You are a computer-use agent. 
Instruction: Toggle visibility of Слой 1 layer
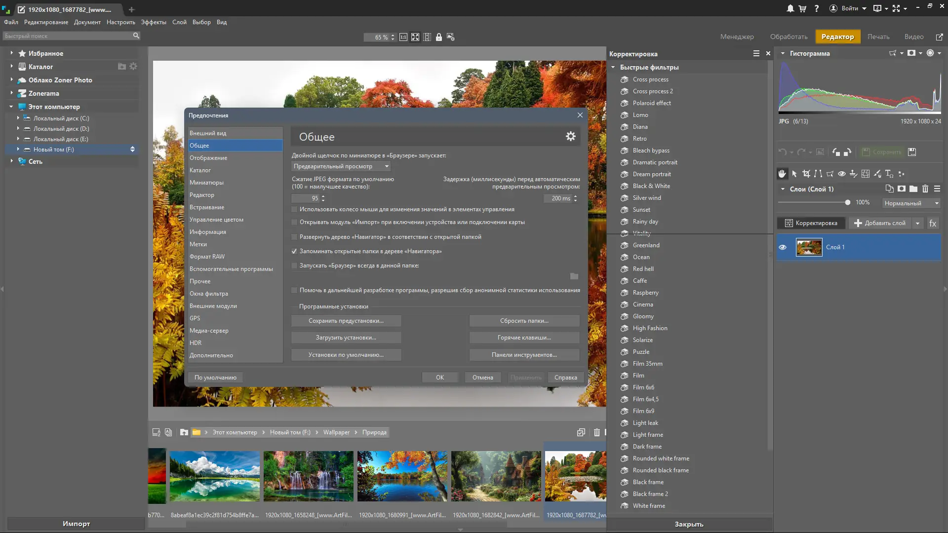(783, 247)
